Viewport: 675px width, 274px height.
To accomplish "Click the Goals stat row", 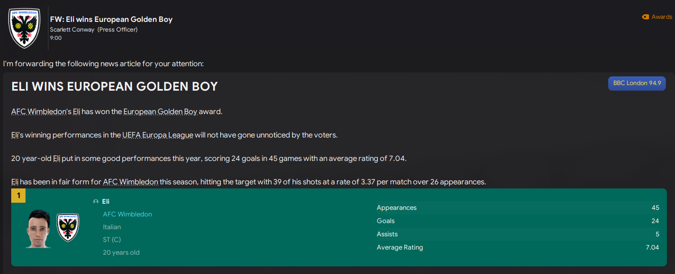I will (x=517, y=221).
